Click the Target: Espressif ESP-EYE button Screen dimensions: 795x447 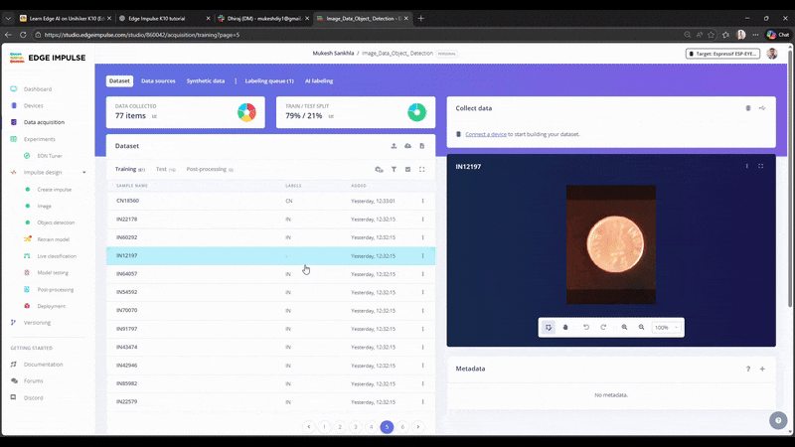point(722,54)
